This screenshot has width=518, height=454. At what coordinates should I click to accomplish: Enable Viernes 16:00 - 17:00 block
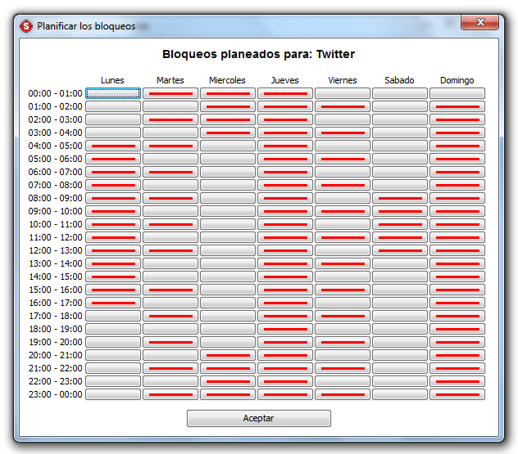pos(343,303)
